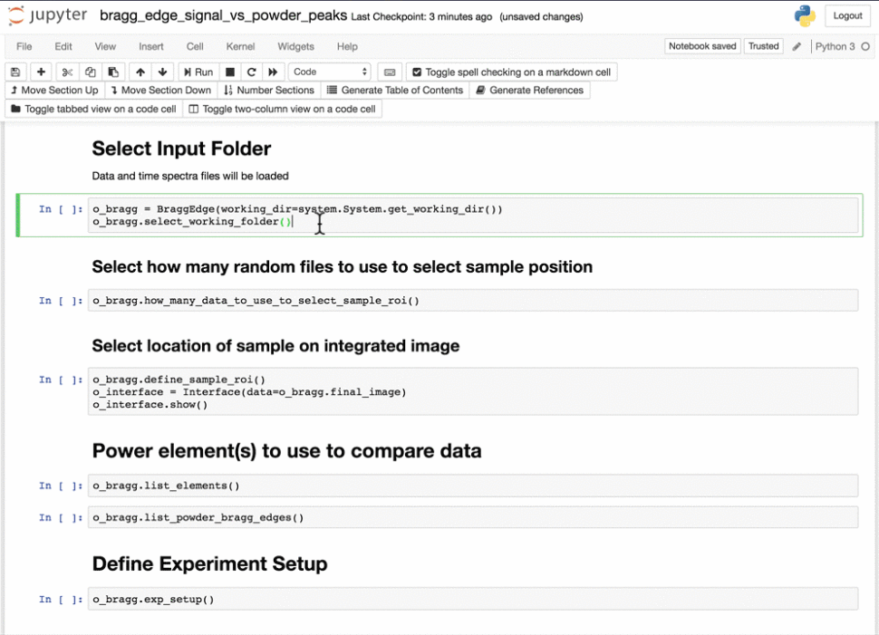Restart the kernel with circular arrow icon
Viewport: 879px width, 635px height.
click(x=252, y=72)
